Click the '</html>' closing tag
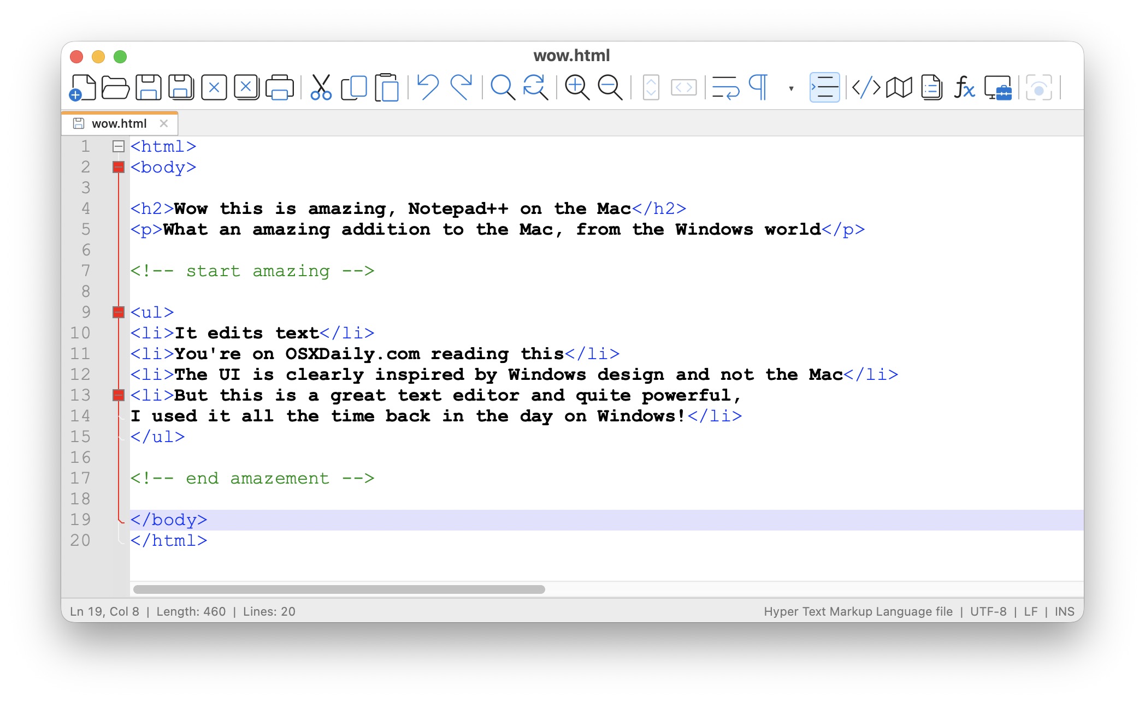This screenshot has height=703, width=1145. pyautogui.click(x=169, y=540)
